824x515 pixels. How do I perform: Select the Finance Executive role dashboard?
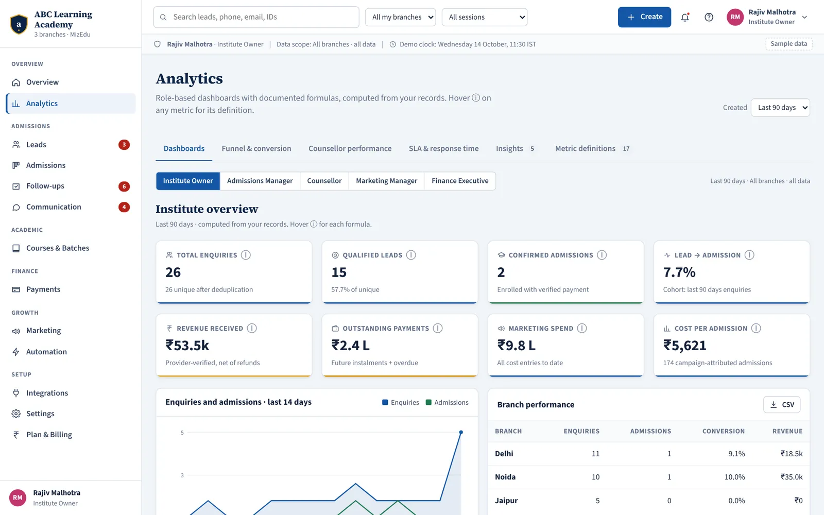pos(460,181)
